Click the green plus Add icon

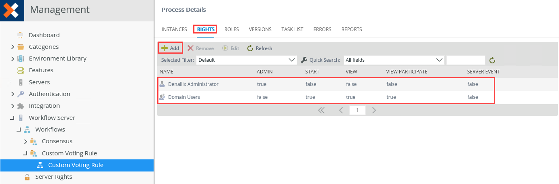164,48
